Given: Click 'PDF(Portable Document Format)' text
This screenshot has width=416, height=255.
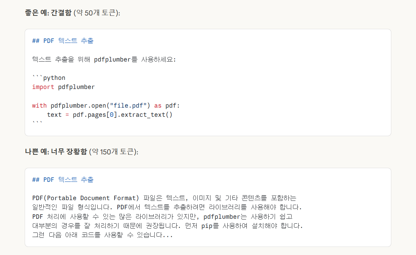Looking at the screenshot, I should [x=86, y=198].
